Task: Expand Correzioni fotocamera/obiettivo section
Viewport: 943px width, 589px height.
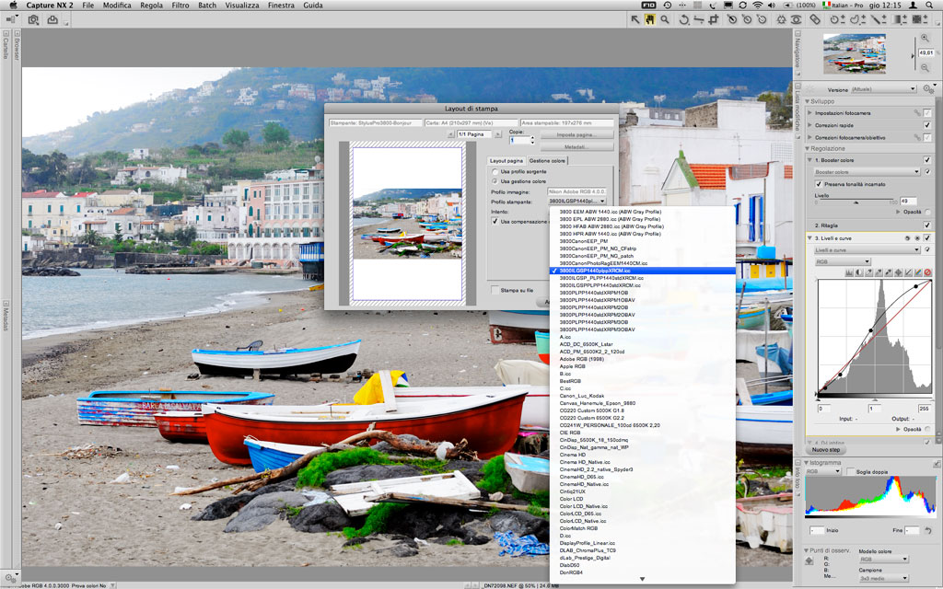Action: [x=810, y=138]
